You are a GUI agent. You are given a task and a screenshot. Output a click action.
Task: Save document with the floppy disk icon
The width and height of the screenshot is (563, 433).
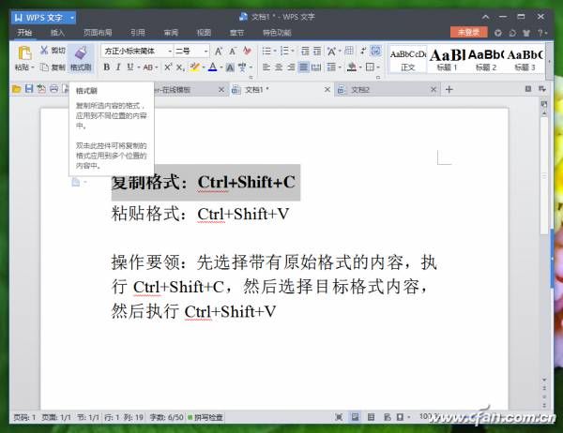coord(29,89)
